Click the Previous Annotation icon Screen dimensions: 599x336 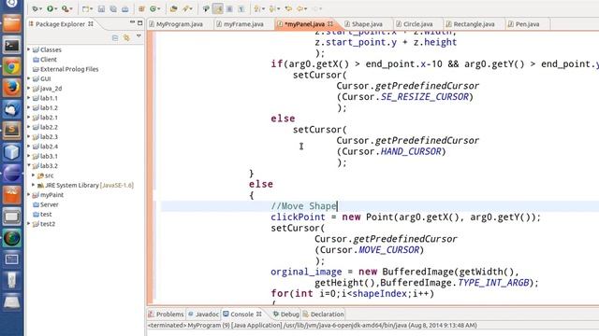click(x=272, y=8)
